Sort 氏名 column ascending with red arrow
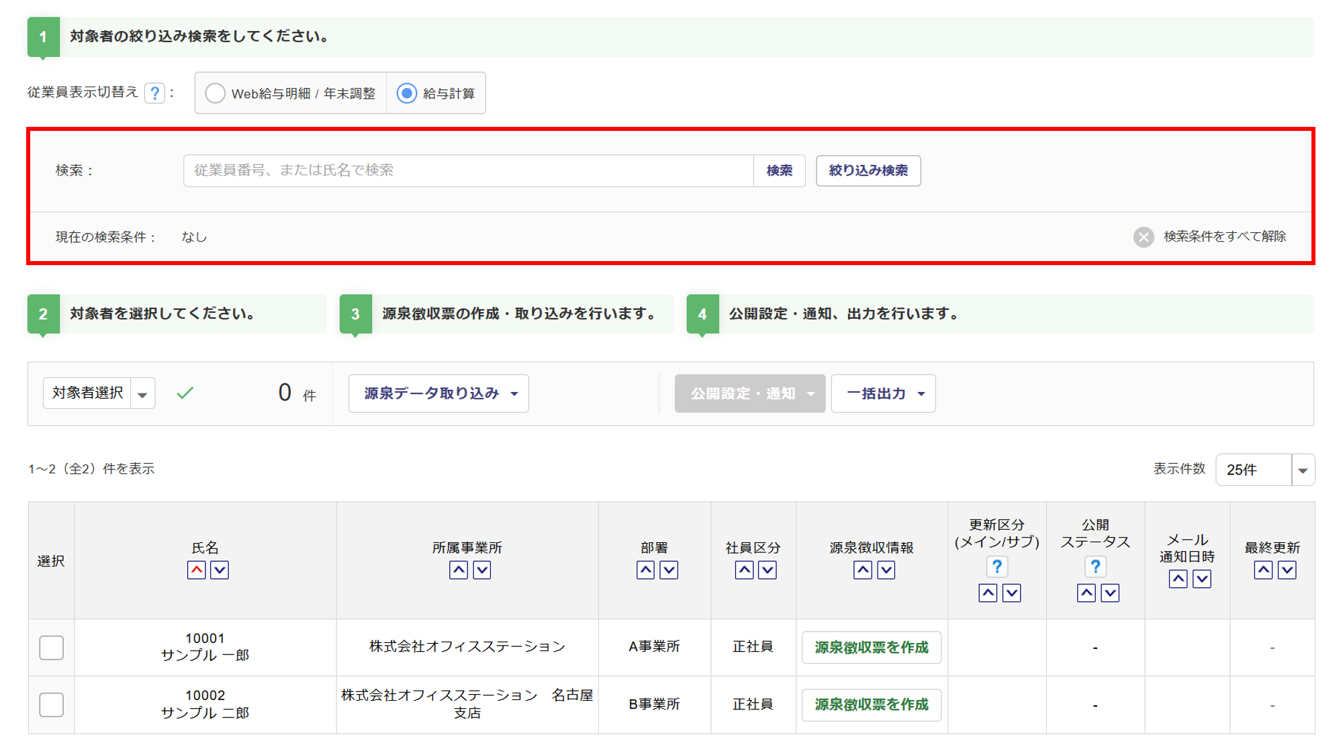The height and width of the screenshot is (743, 1343). point(196,570)
